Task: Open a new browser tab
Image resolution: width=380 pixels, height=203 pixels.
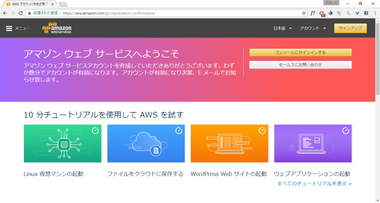Action: click(63, 4)
